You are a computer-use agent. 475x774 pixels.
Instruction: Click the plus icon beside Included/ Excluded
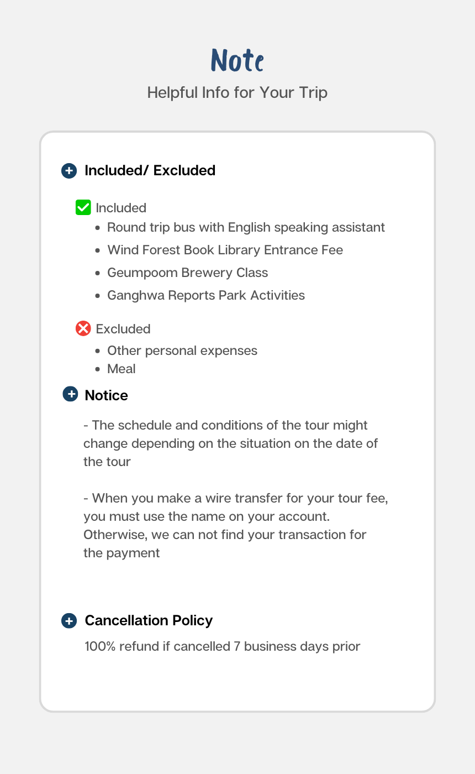tap(68, 170)
